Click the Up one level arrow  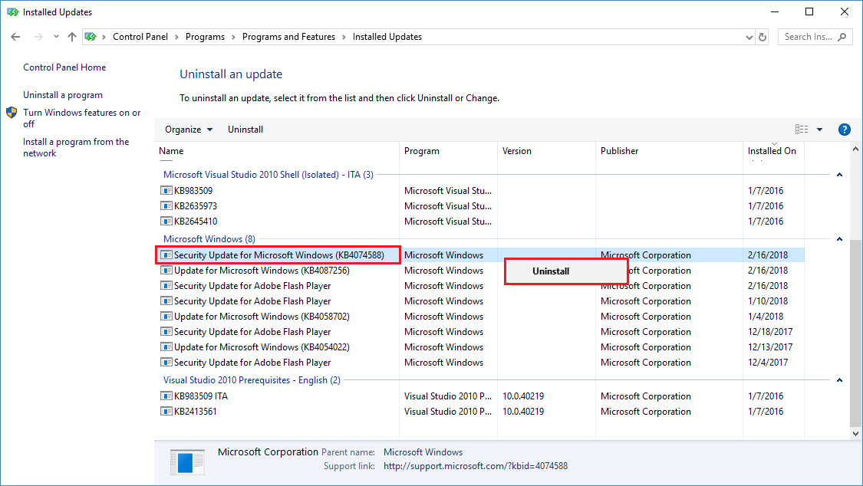click(72, 37)
